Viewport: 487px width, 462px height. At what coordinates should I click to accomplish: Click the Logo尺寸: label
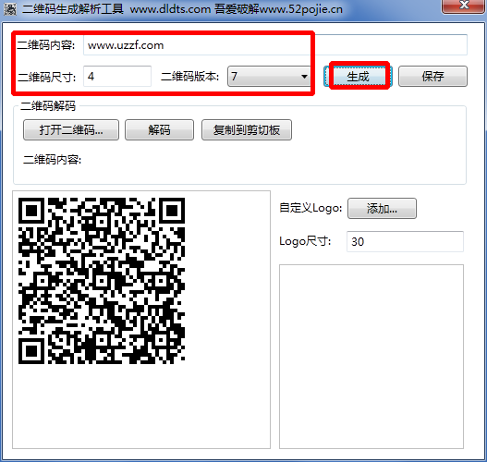click(305, 241)
